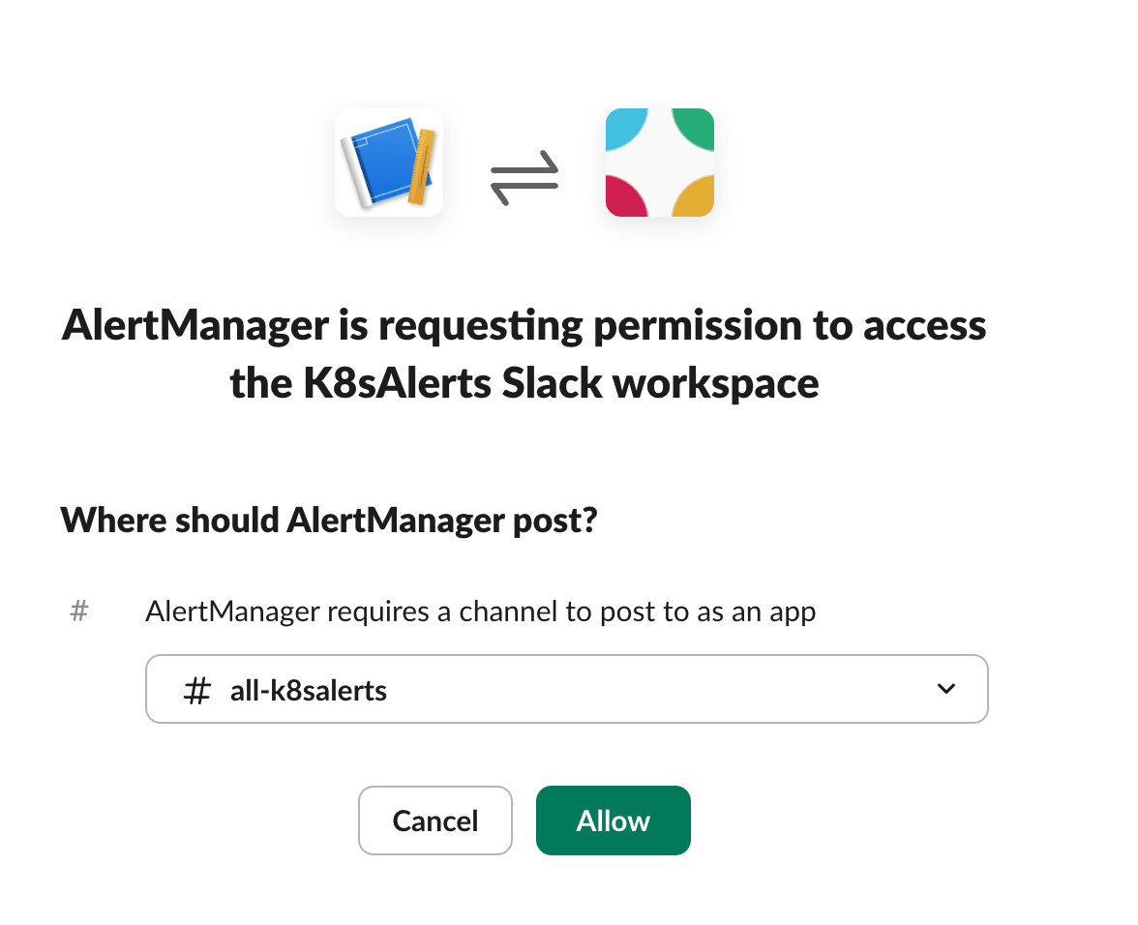Select the blue book-and-ruler AlertManager logo
Screen dimensions: 1138x925
pos(388,162)
